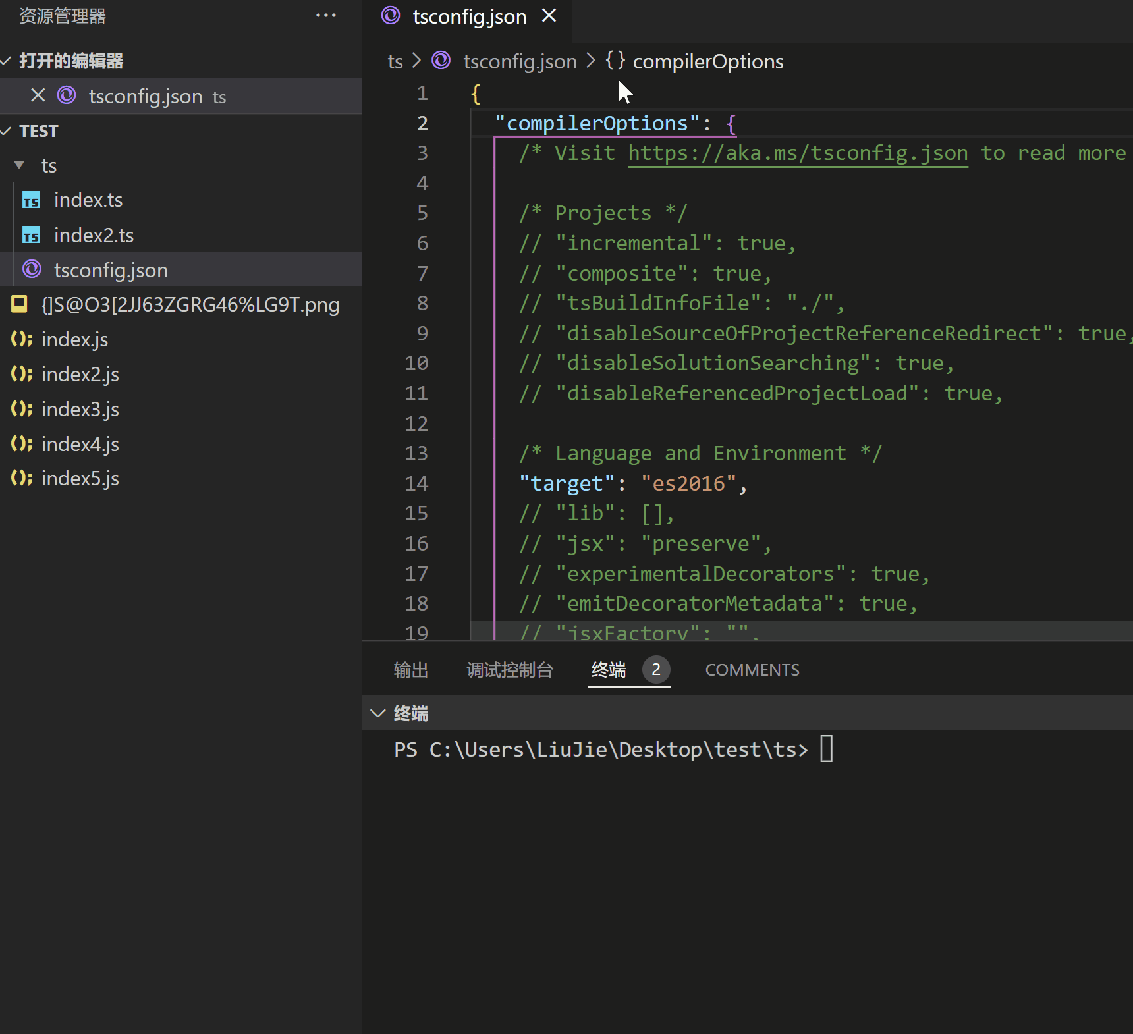Click the "Projects" comment line
Screen dimensions: 1133x1034
point(603,213)
